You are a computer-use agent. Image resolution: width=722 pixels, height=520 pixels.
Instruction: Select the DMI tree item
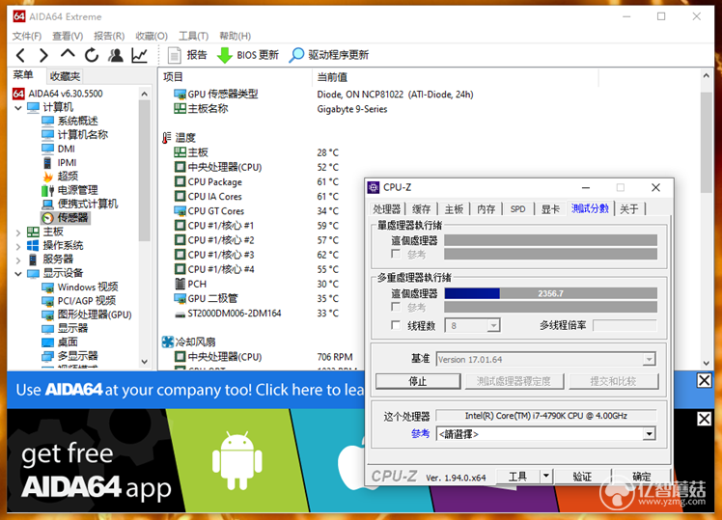point(59,149)
